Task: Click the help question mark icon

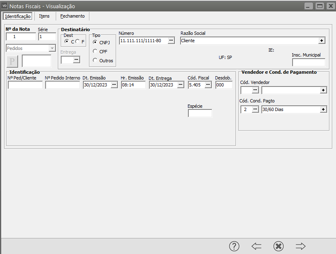Action: 234,246
